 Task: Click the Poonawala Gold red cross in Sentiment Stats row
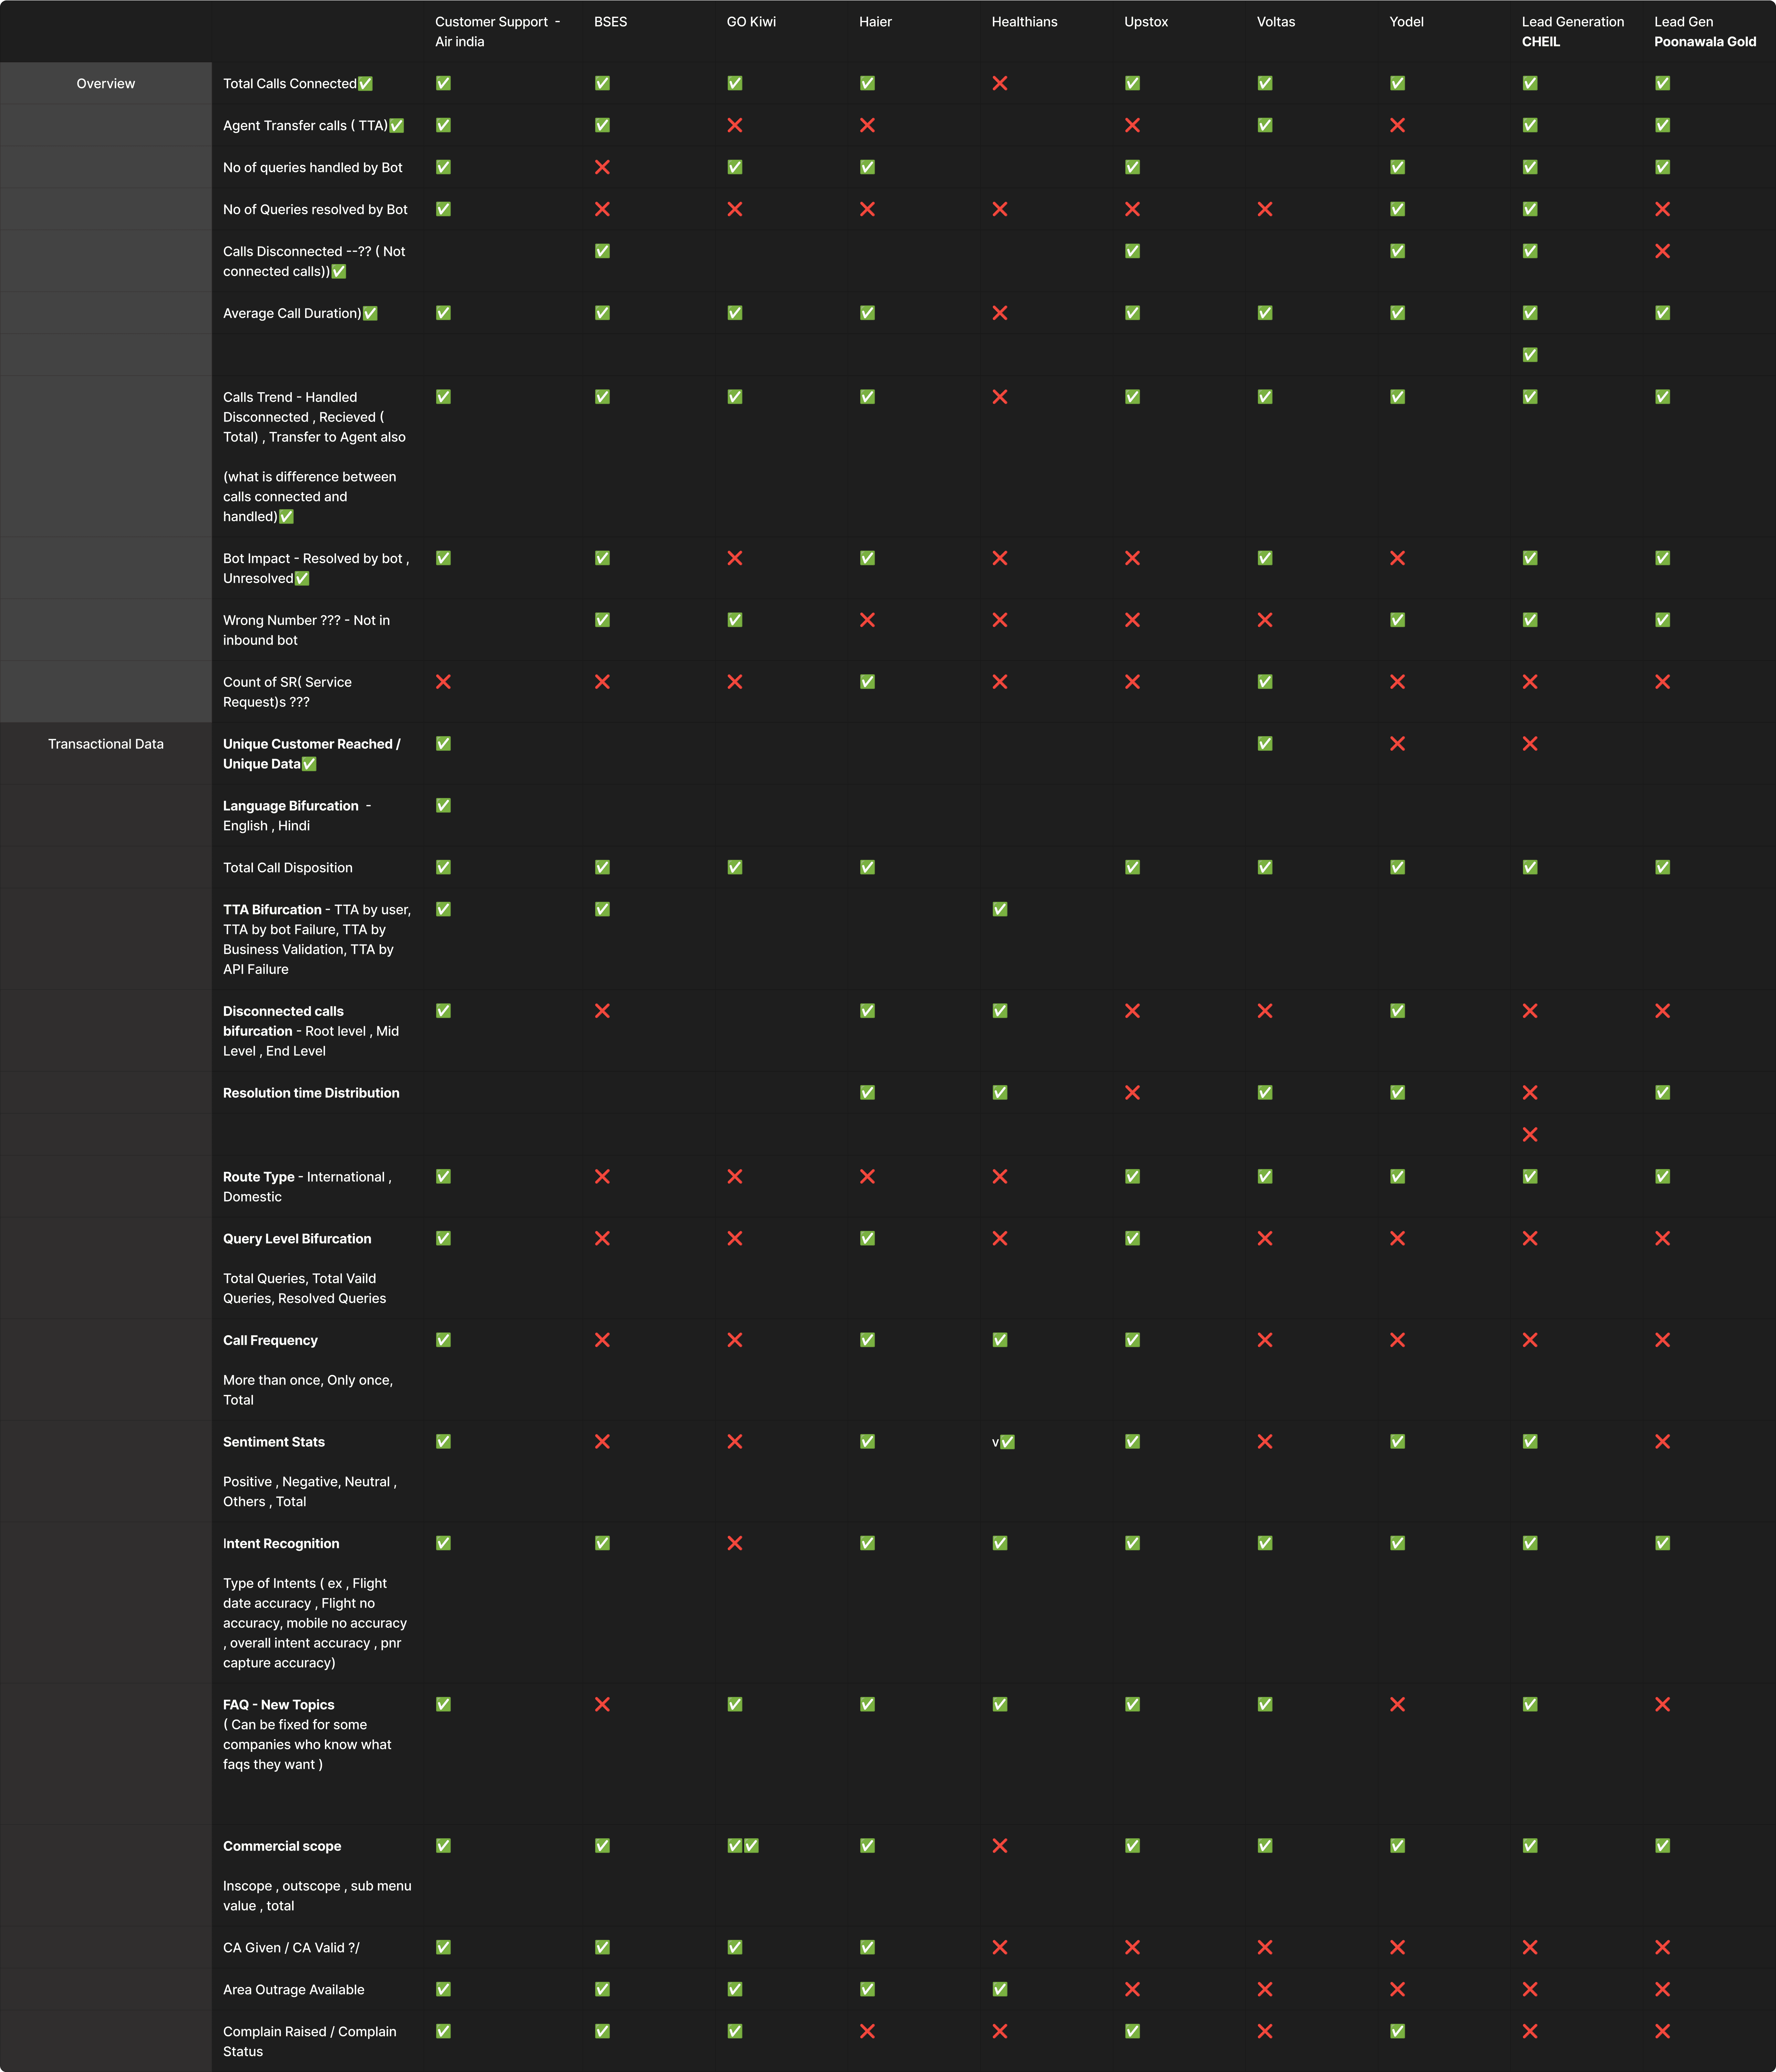click(1662, 1442)
